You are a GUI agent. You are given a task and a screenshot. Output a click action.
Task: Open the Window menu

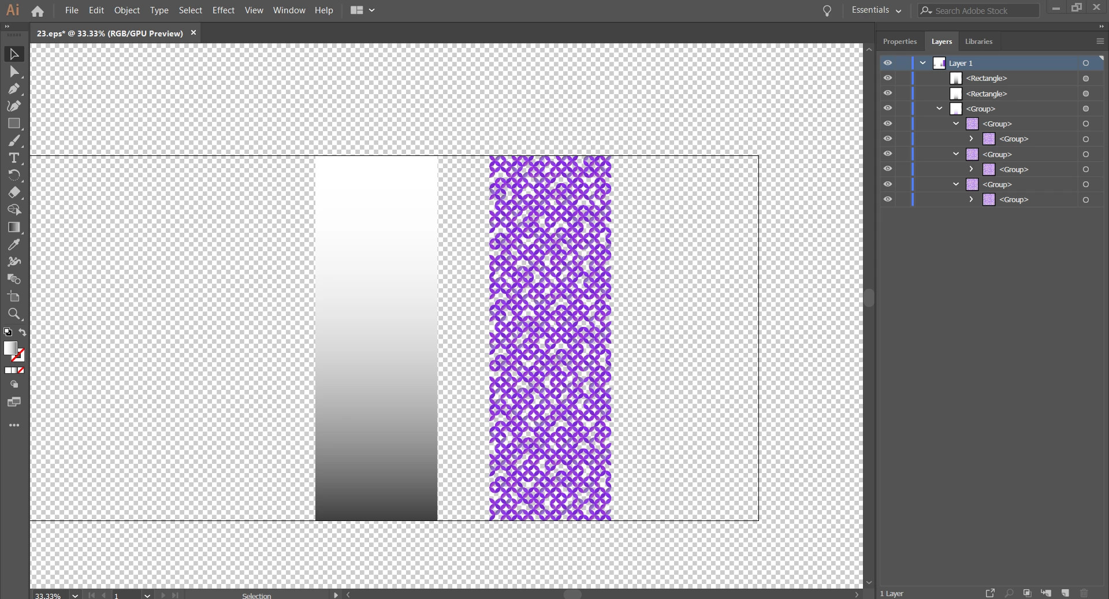pos(289,10)
